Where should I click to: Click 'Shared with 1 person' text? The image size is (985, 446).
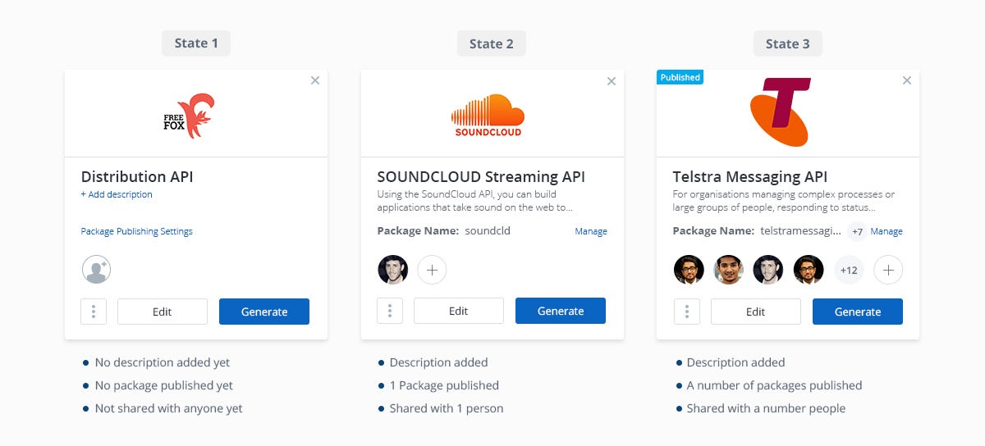[447, 408]
